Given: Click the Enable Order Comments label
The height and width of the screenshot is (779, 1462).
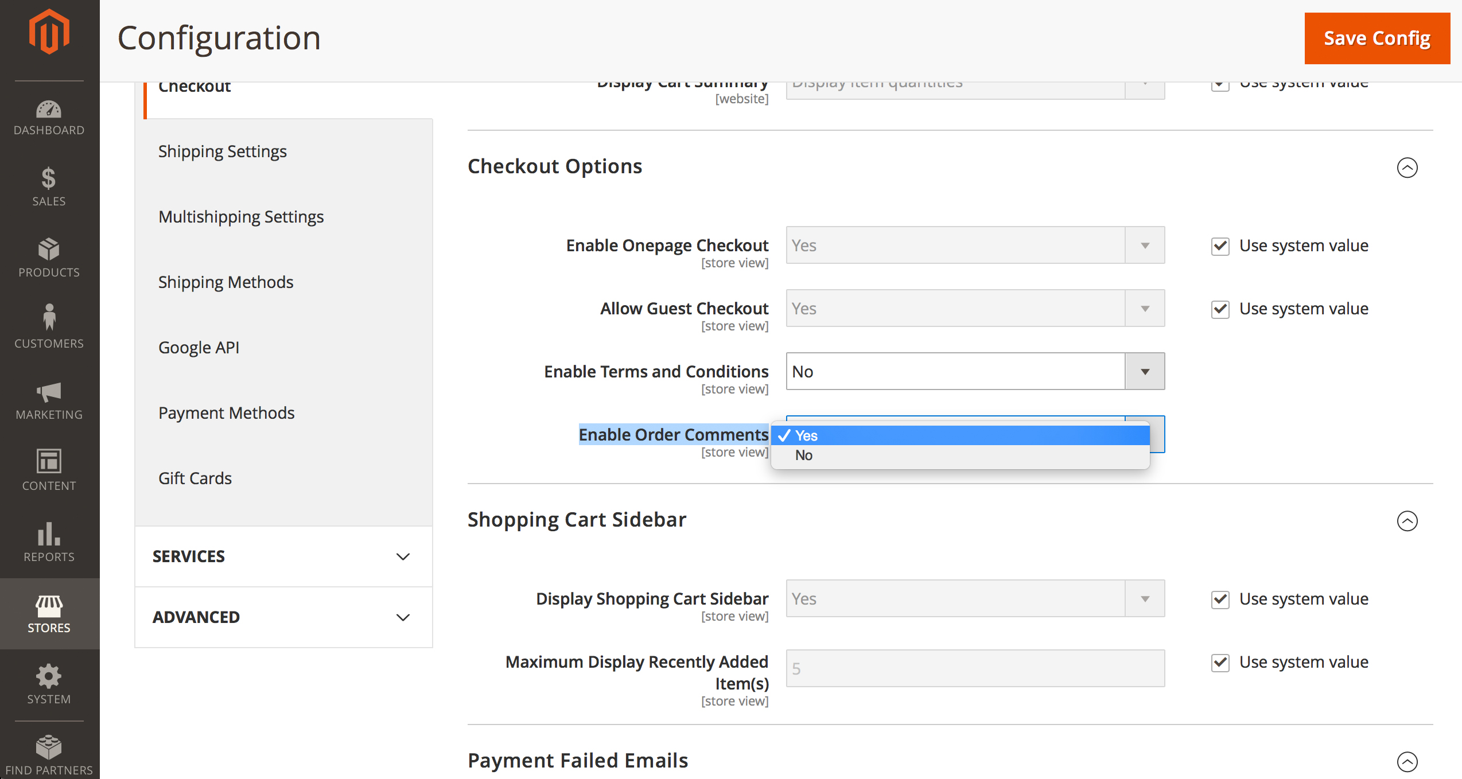Looking at the screenshot, I should pyautogui.click(x=674, y=435).
